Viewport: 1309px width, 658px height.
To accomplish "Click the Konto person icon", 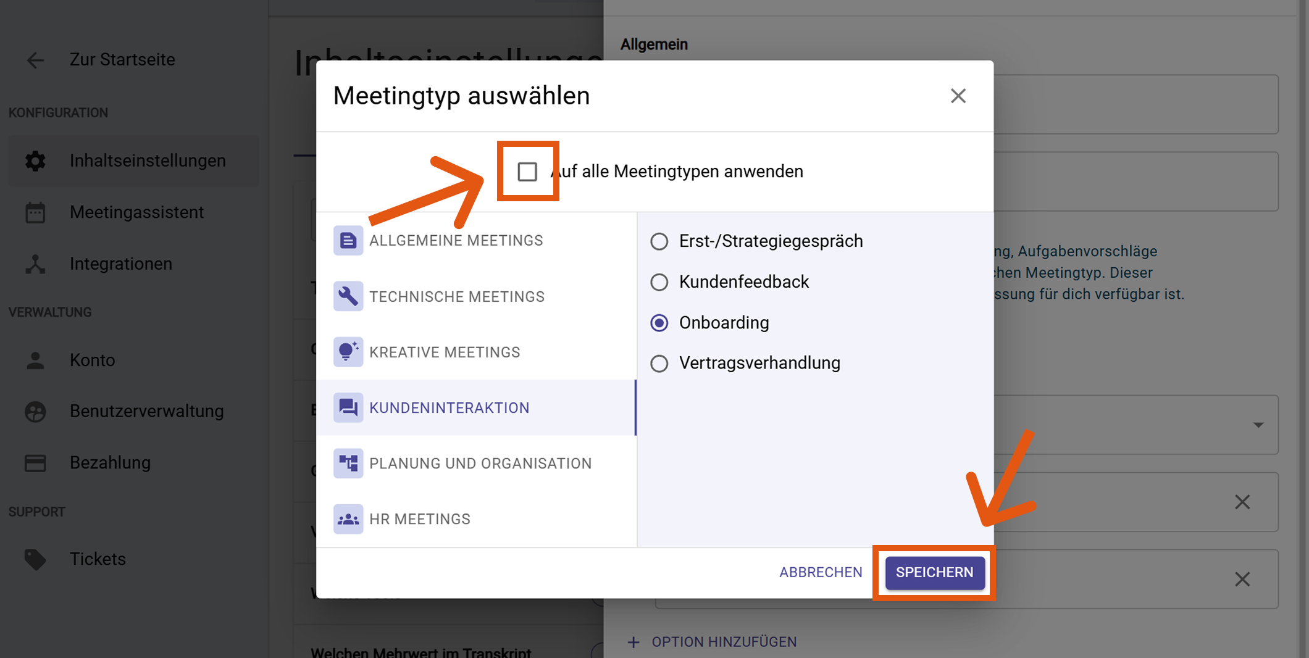I will [35, 360].
